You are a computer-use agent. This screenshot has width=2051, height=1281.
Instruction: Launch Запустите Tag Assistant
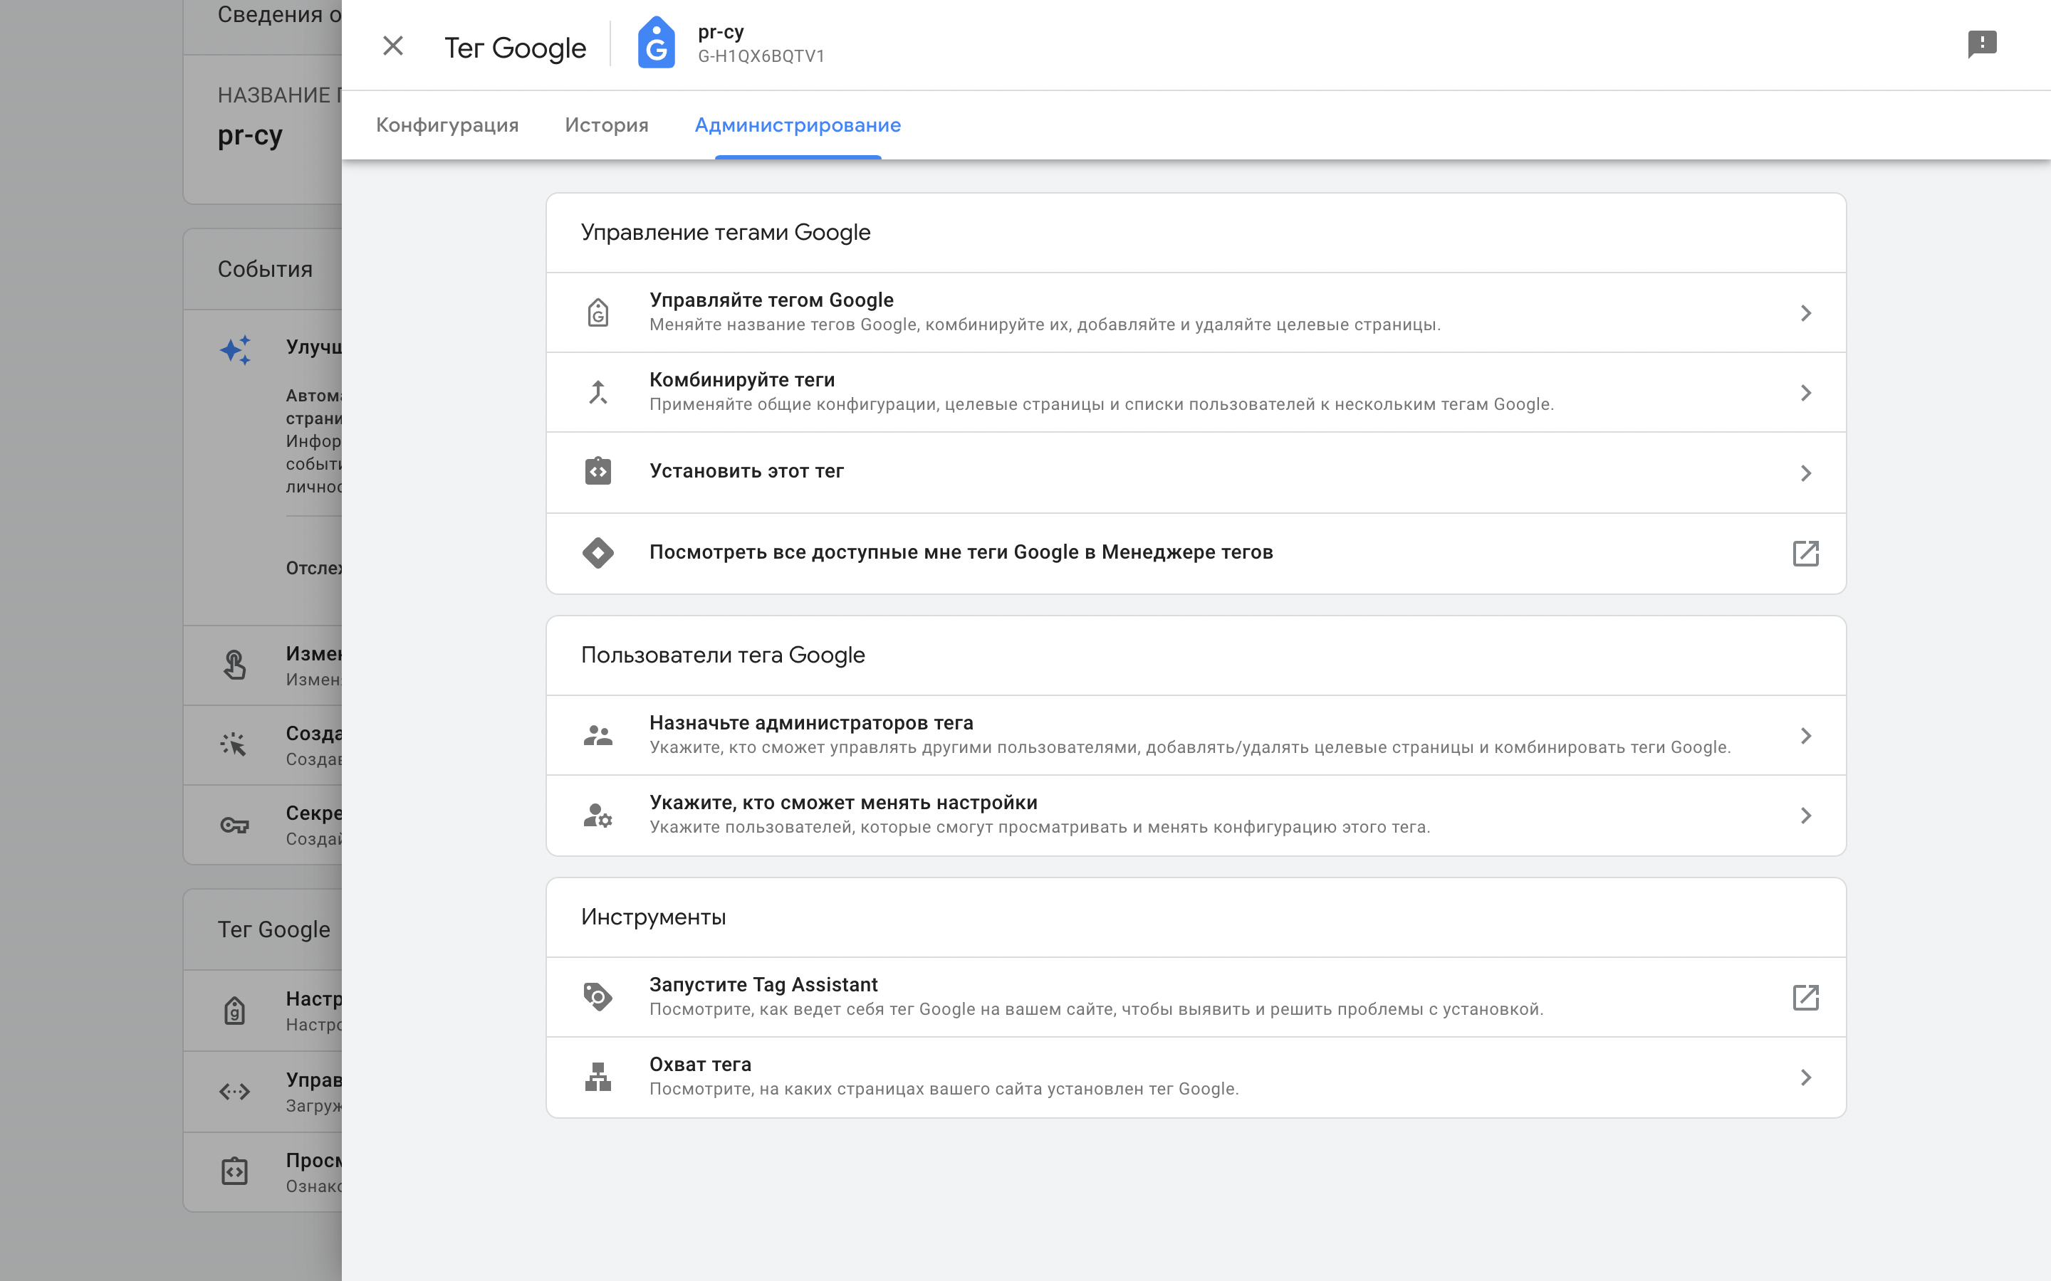click(1196, 997)
